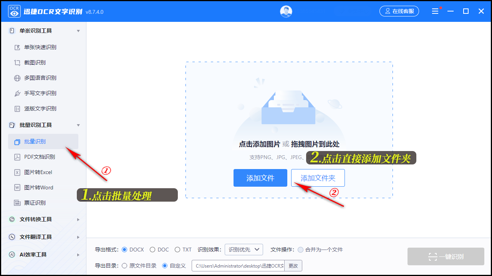The width and height of the screenshot is (492, 276).
Task: Click the 添加文件 button
Action: (x=260, y=178)
